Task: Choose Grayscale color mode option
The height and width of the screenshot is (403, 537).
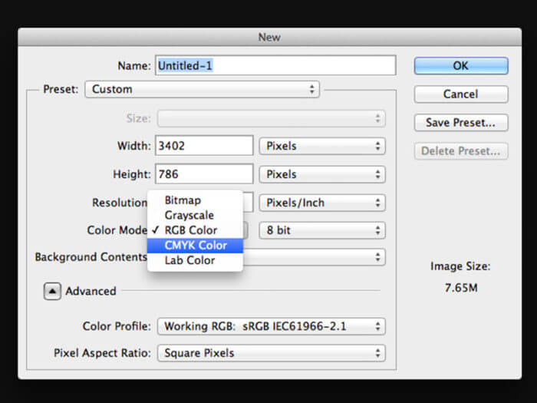Action: [x=189, y=216]
